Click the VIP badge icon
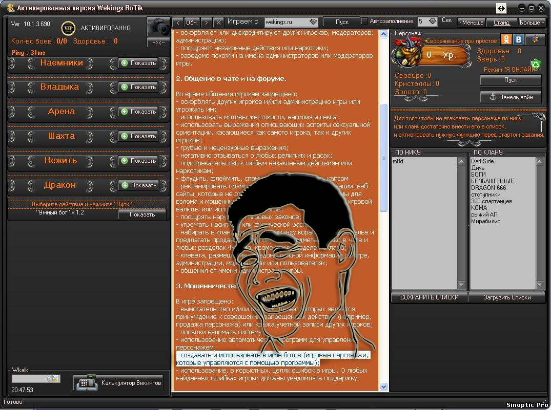The image size is (551, 410). tap(68, 28)
